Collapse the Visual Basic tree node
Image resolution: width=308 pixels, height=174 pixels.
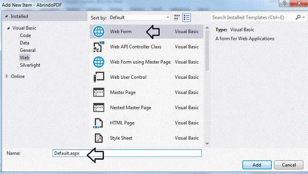pyautogui.click(x=8, y=28)
